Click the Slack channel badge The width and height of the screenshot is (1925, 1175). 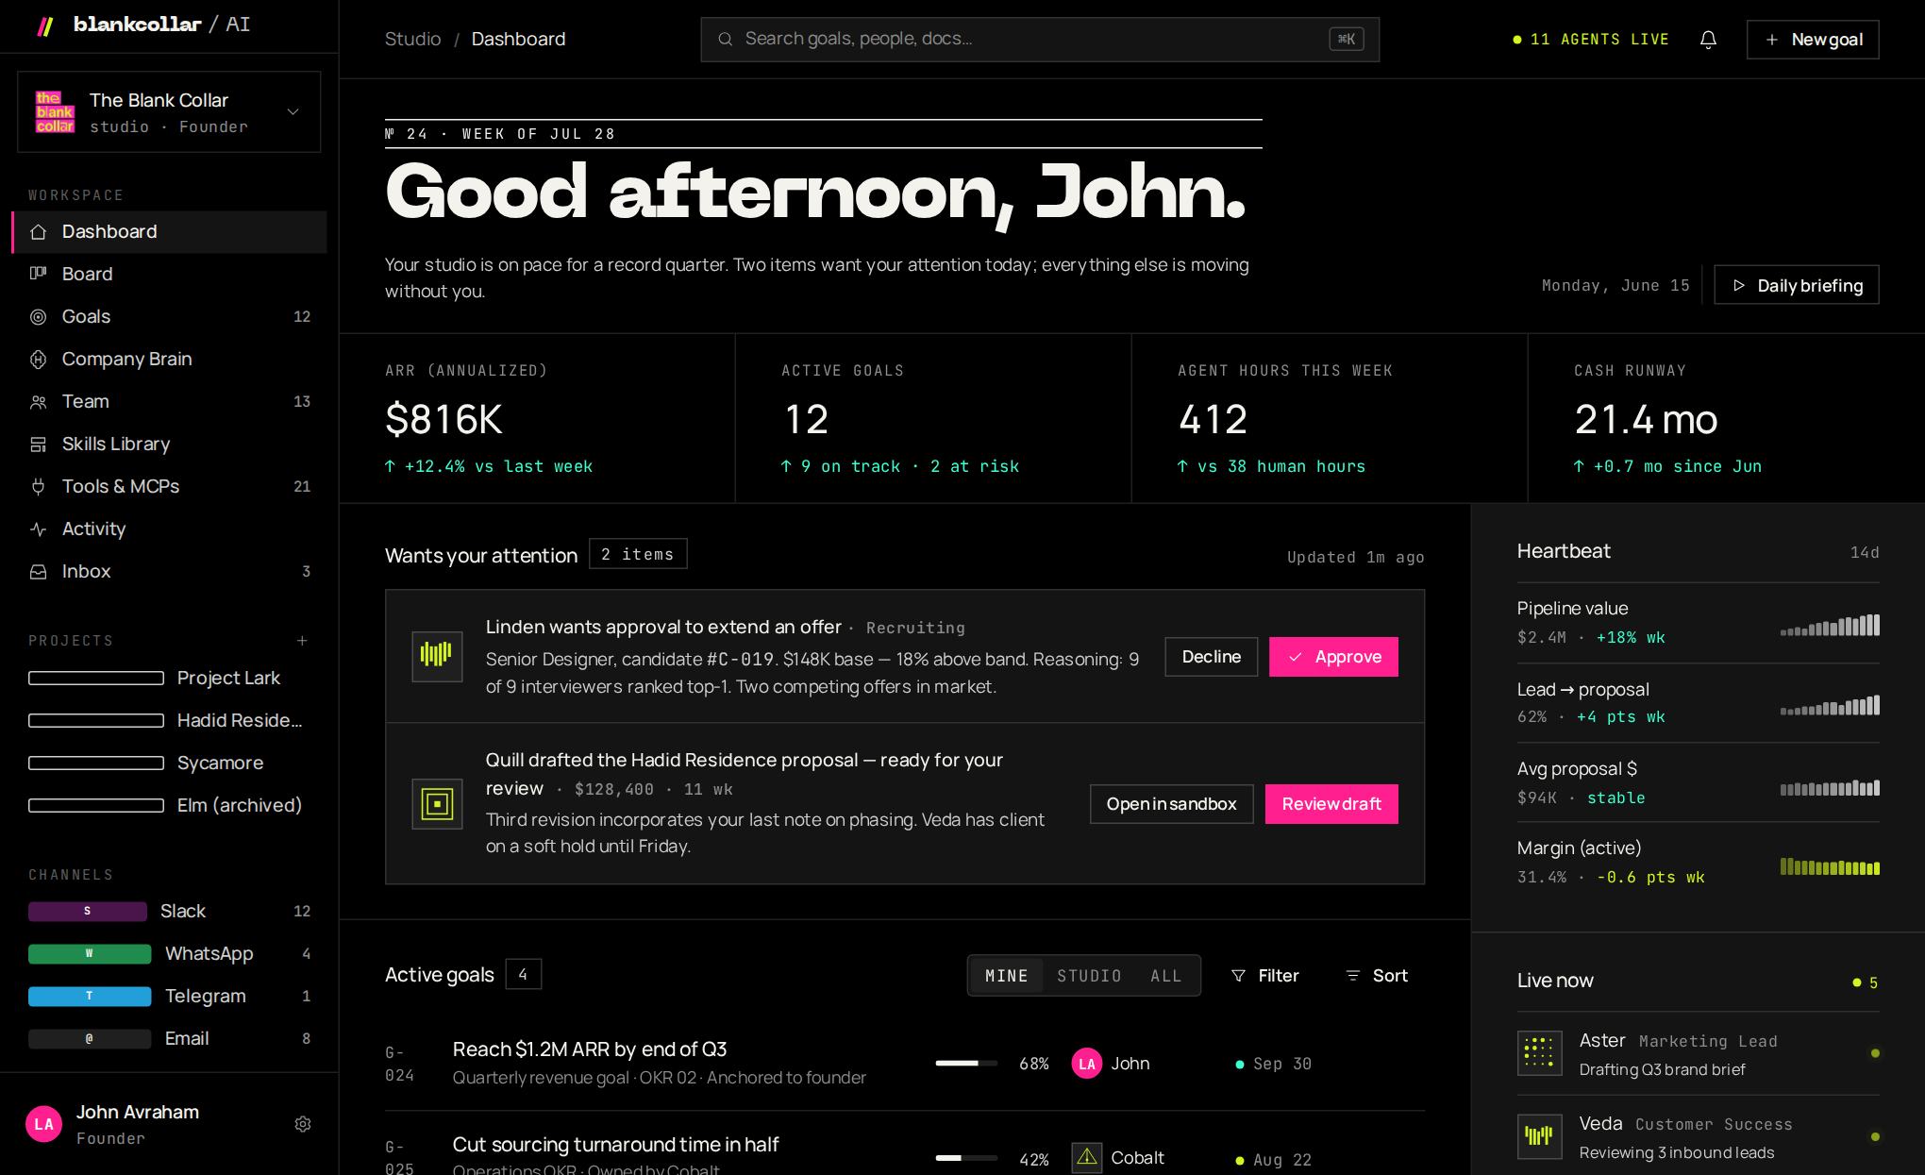click(88, 912)
